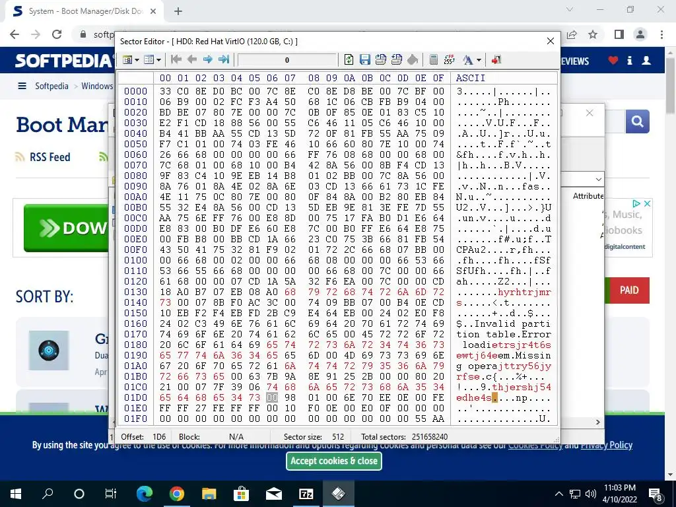Click the fill bucket icon
Screen dimensions: 676x507
pos(413,59)
